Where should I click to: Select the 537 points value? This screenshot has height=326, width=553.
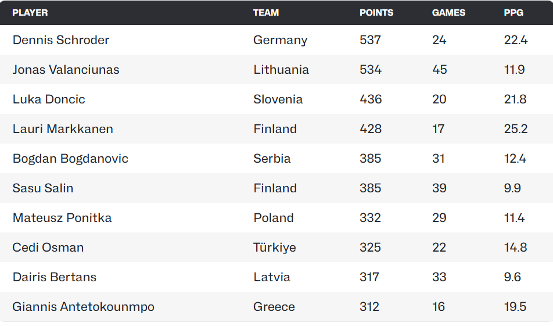point(371,40)
